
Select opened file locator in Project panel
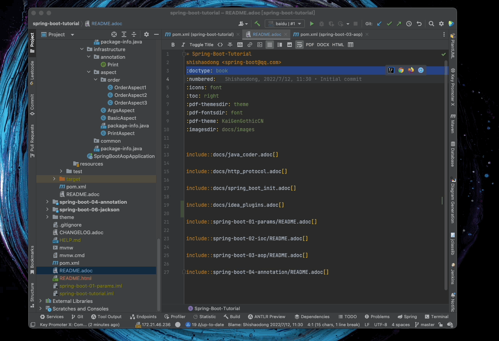click(114, 34)
